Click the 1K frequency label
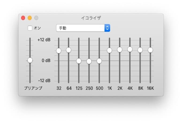 (109, 88)
